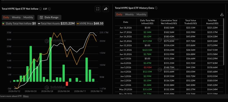Toggle the HYPE Price legend

click(90, 24)
